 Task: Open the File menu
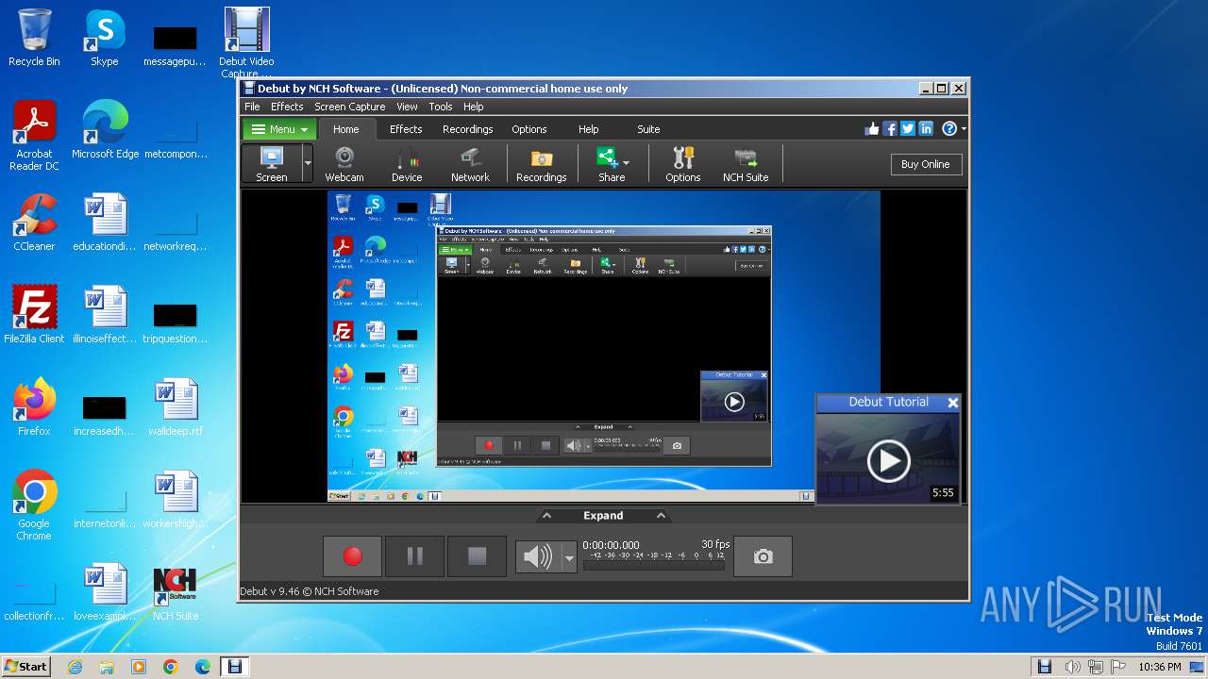point(252,107)
